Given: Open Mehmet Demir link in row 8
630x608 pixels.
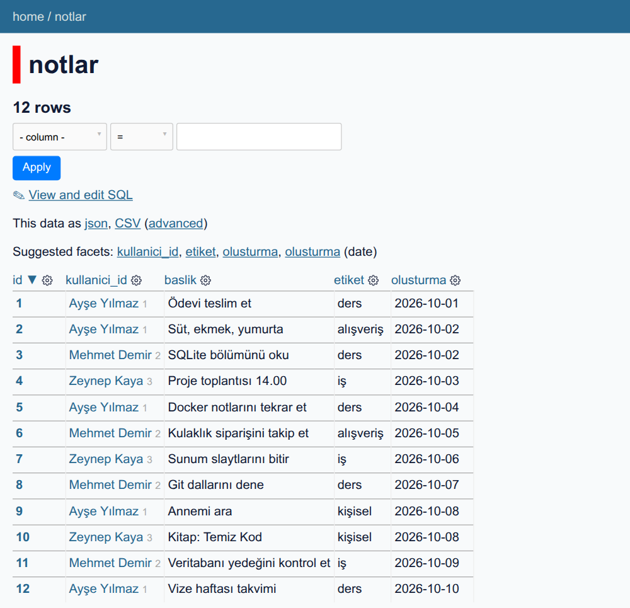Looking at the screenshot, I should tap(110, 485).
